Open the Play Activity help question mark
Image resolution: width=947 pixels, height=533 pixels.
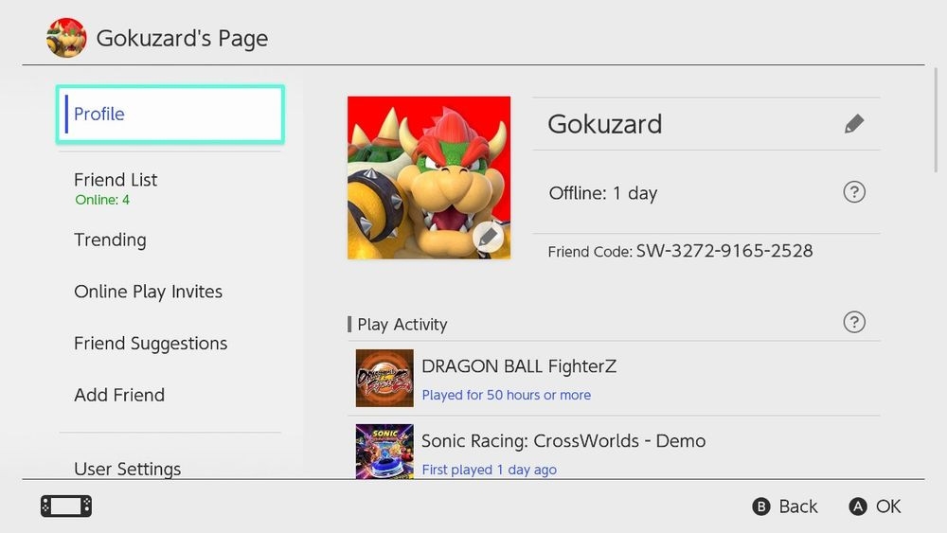pos(853,322)
